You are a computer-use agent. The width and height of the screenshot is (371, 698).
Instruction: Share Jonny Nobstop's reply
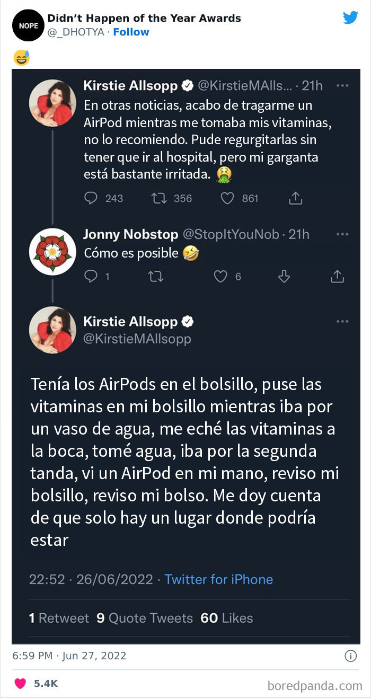tap(337, 276)
